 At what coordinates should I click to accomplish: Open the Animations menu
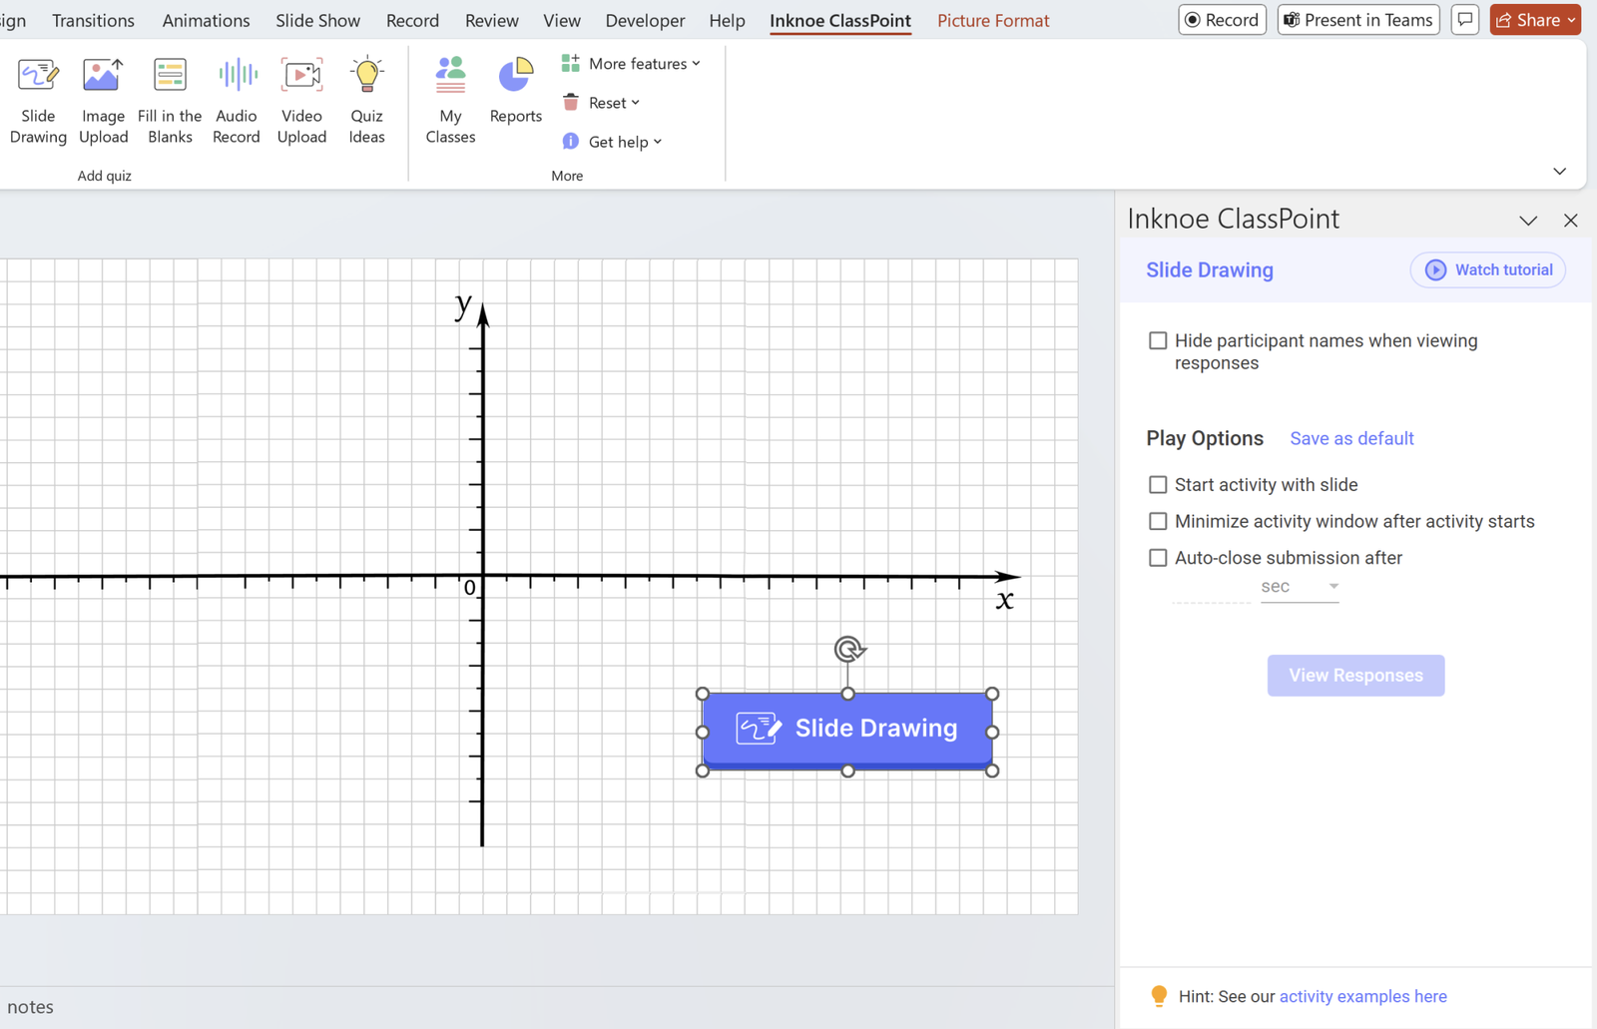[x=206, y=20]
